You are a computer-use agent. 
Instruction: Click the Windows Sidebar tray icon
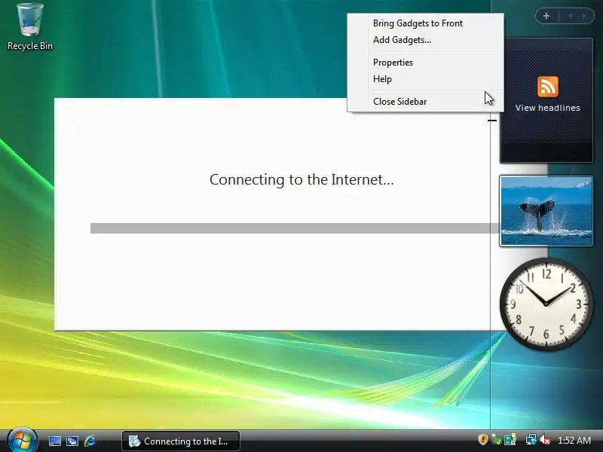point(510,439)
